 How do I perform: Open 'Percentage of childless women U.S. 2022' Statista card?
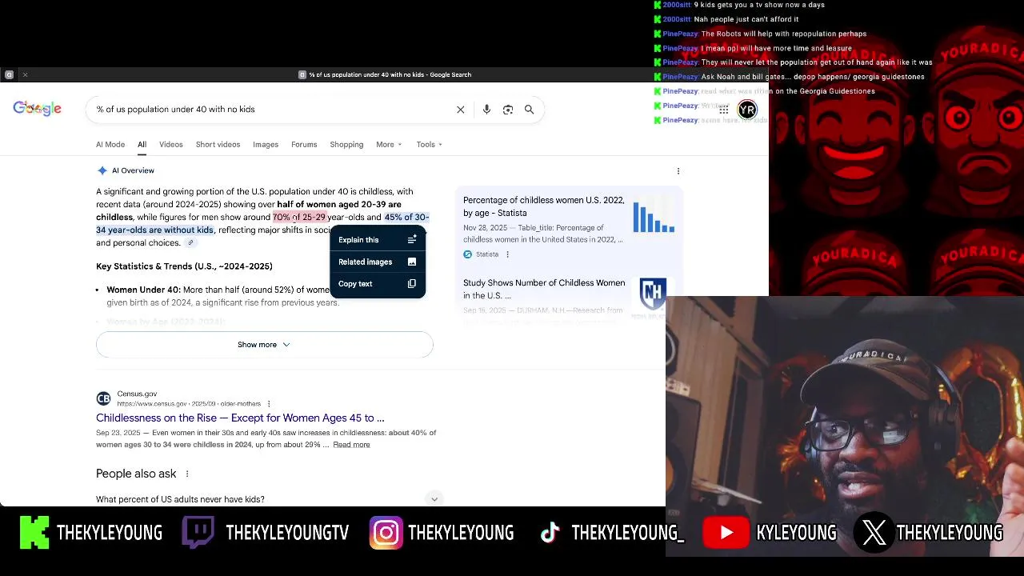(544, 206)
